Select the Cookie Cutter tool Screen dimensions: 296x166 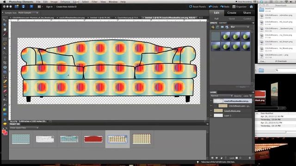click(x=5, y=67)
